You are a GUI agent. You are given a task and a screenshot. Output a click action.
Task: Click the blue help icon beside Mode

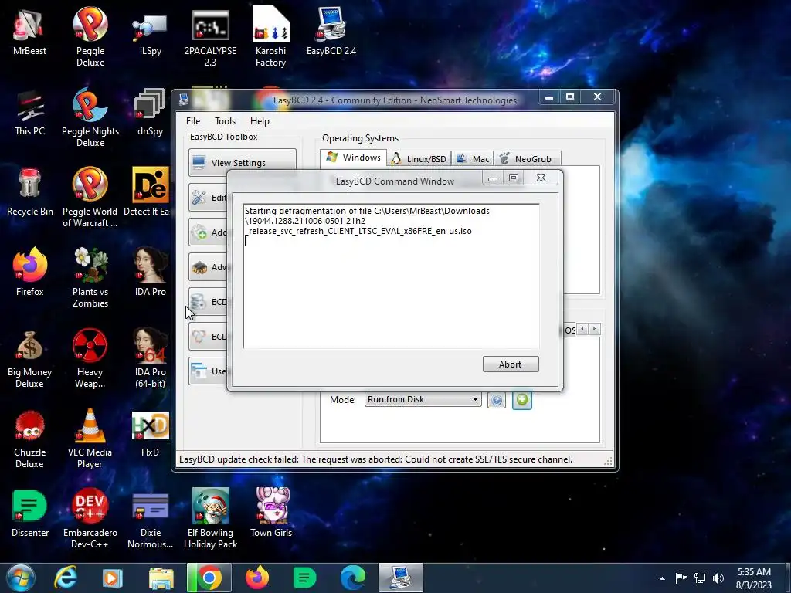click(x=497, y=400)
